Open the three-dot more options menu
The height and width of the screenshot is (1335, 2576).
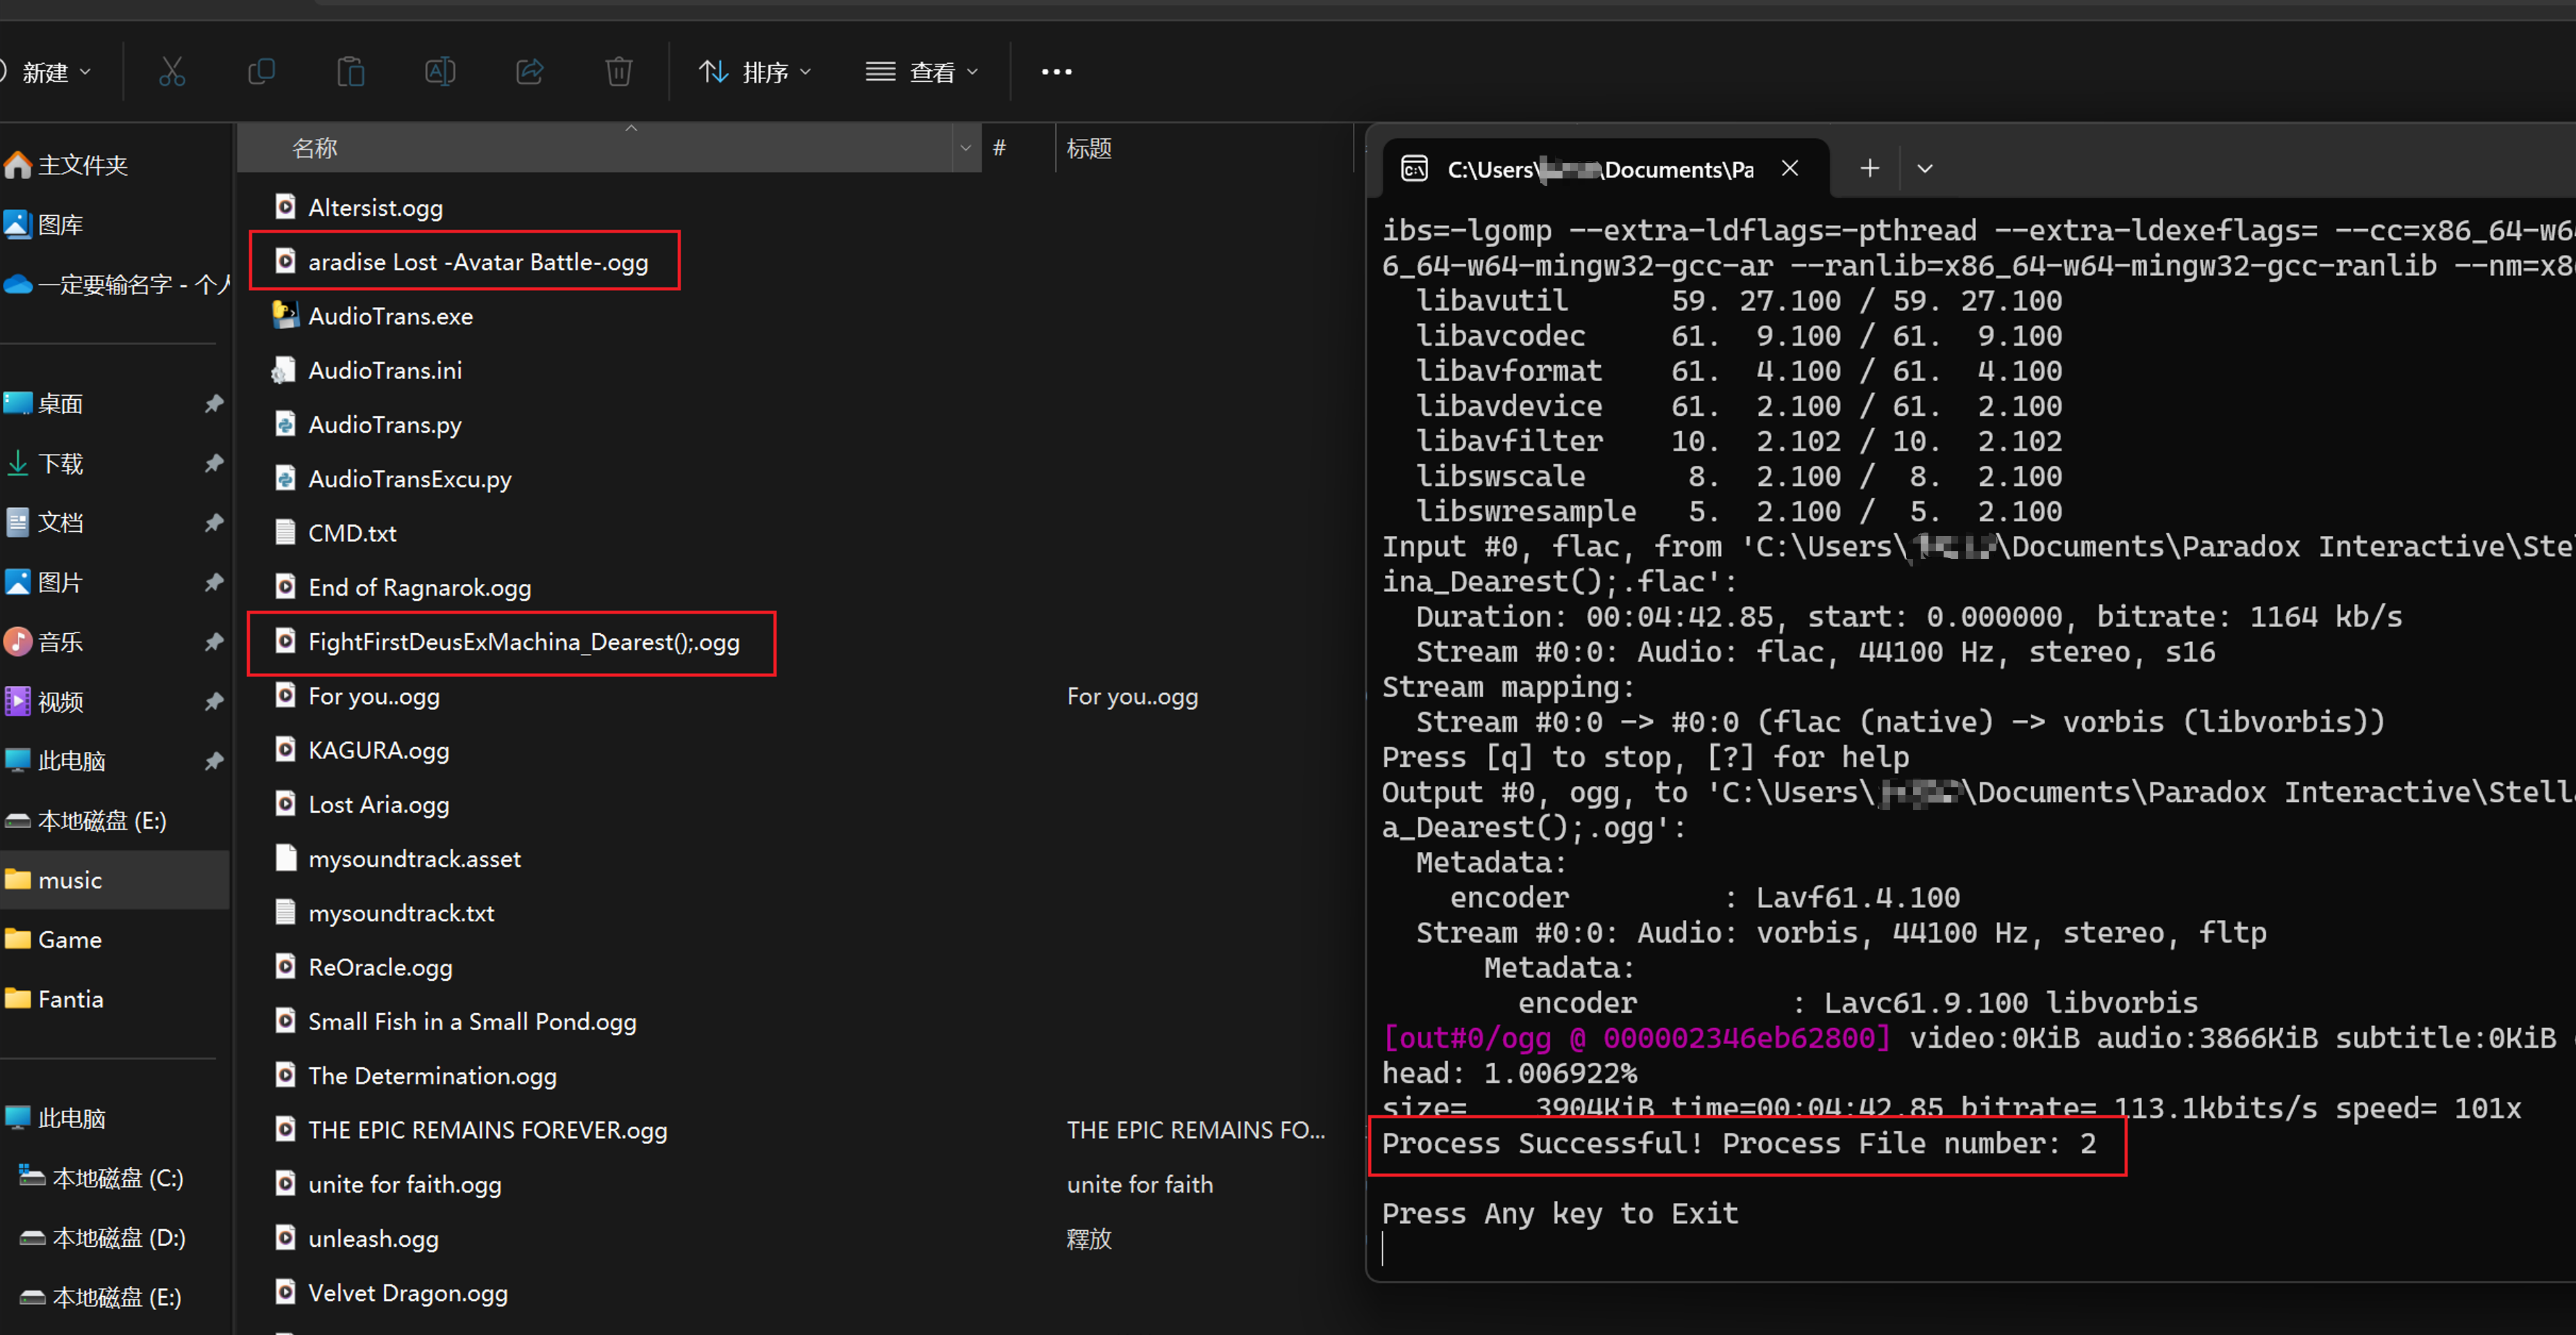click(1056, 72)
